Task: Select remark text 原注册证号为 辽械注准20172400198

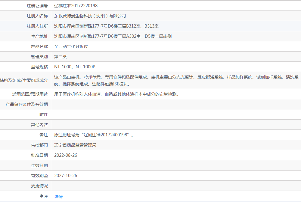Action: point(94,135)
